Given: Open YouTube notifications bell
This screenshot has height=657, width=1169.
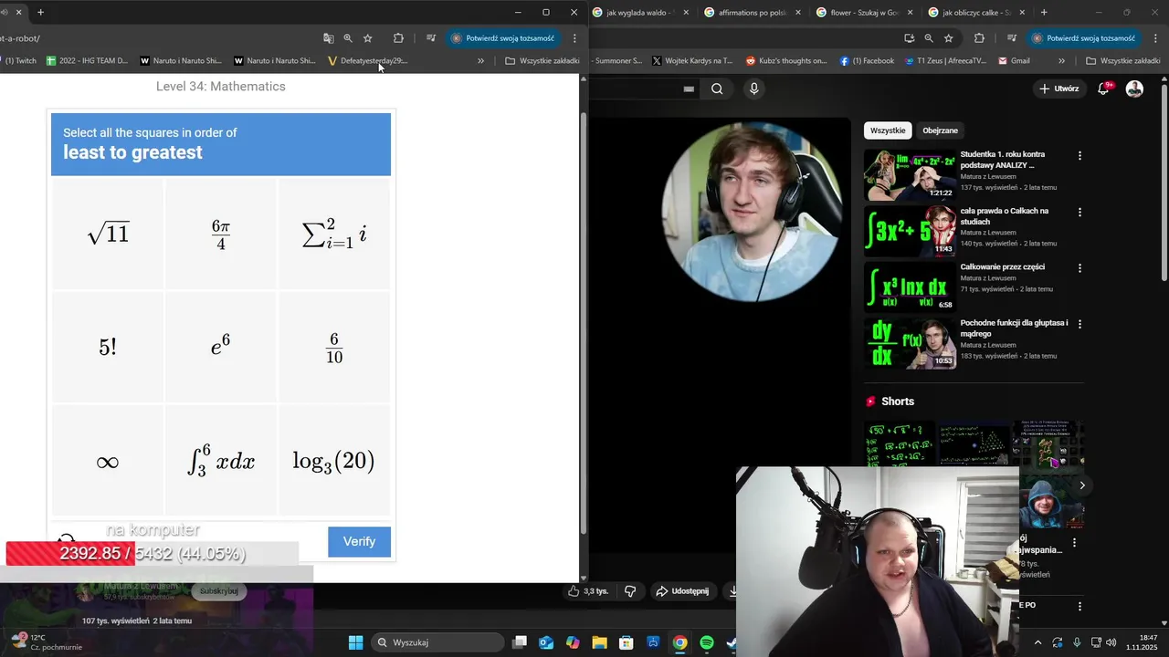Looking at the screenshot, I should 1103,89.
